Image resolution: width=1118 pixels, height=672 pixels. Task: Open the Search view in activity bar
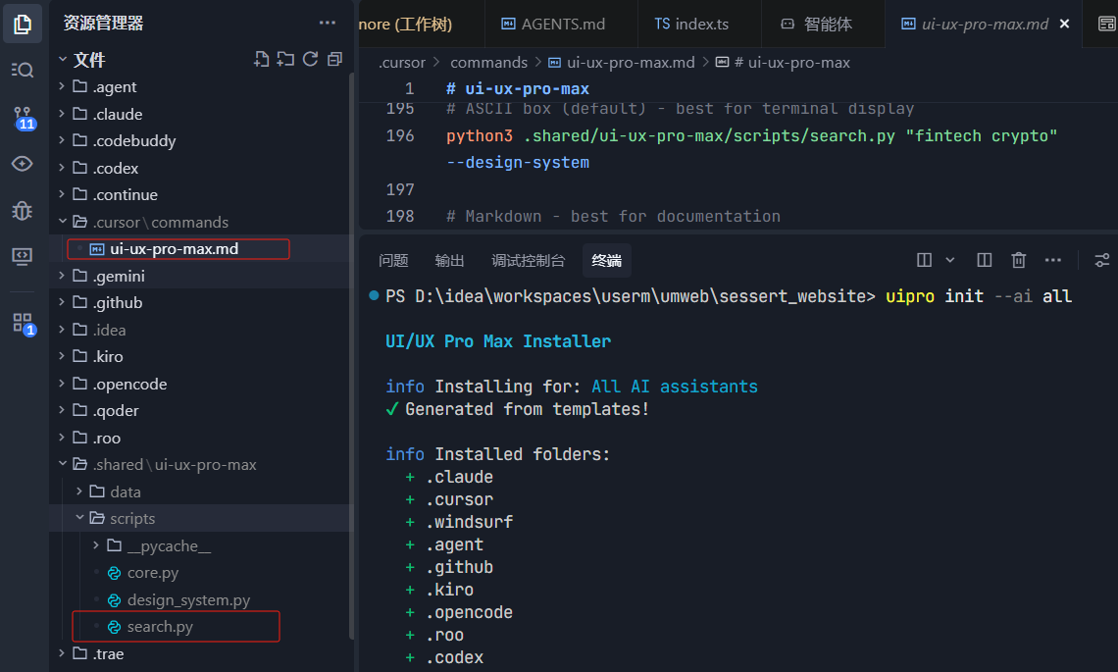(x=23, y=70)
